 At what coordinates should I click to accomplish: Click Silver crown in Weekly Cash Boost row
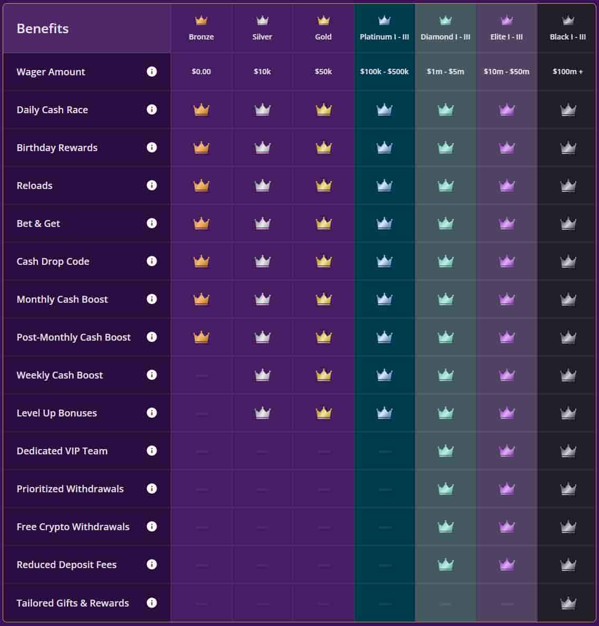[262, 375]
